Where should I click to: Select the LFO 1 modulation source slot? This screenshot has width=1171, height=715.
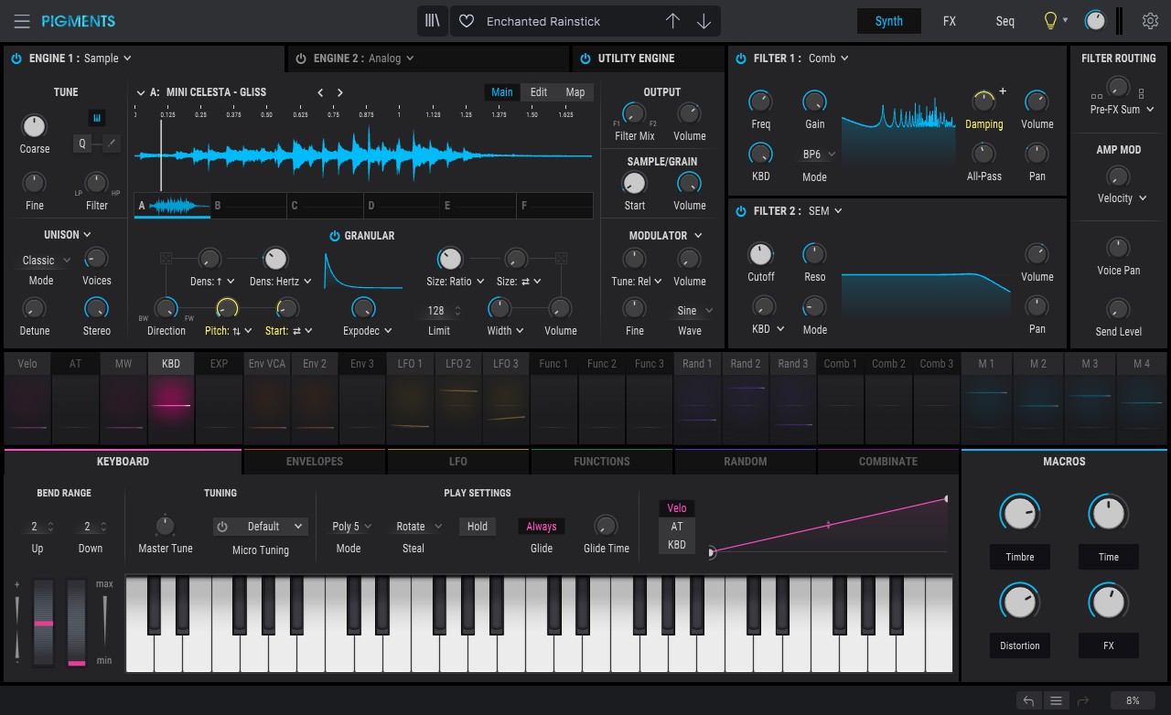[410, 399]
